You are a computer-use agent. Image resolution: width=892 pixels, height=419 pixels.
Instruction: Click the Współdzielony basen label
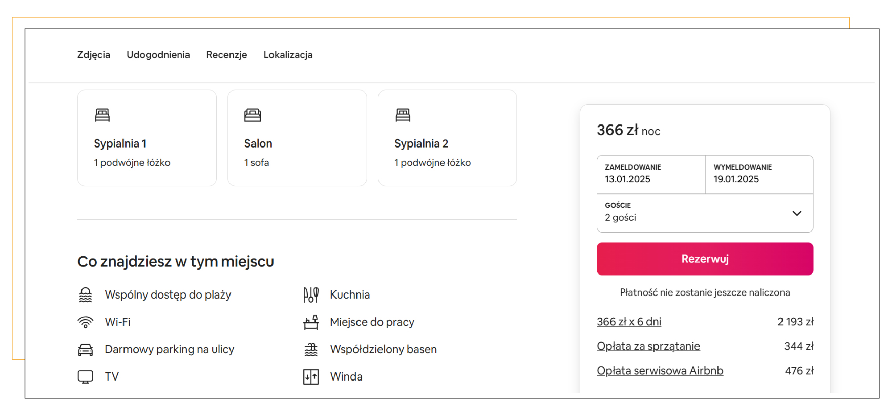click(x=383, y=349)
